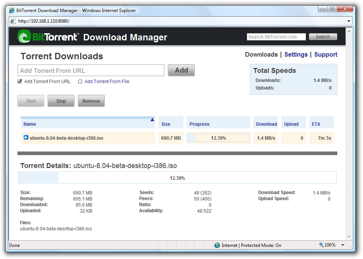Click the Total Speeds Downloads value 1.4 MB/s

tap(322, 80)
